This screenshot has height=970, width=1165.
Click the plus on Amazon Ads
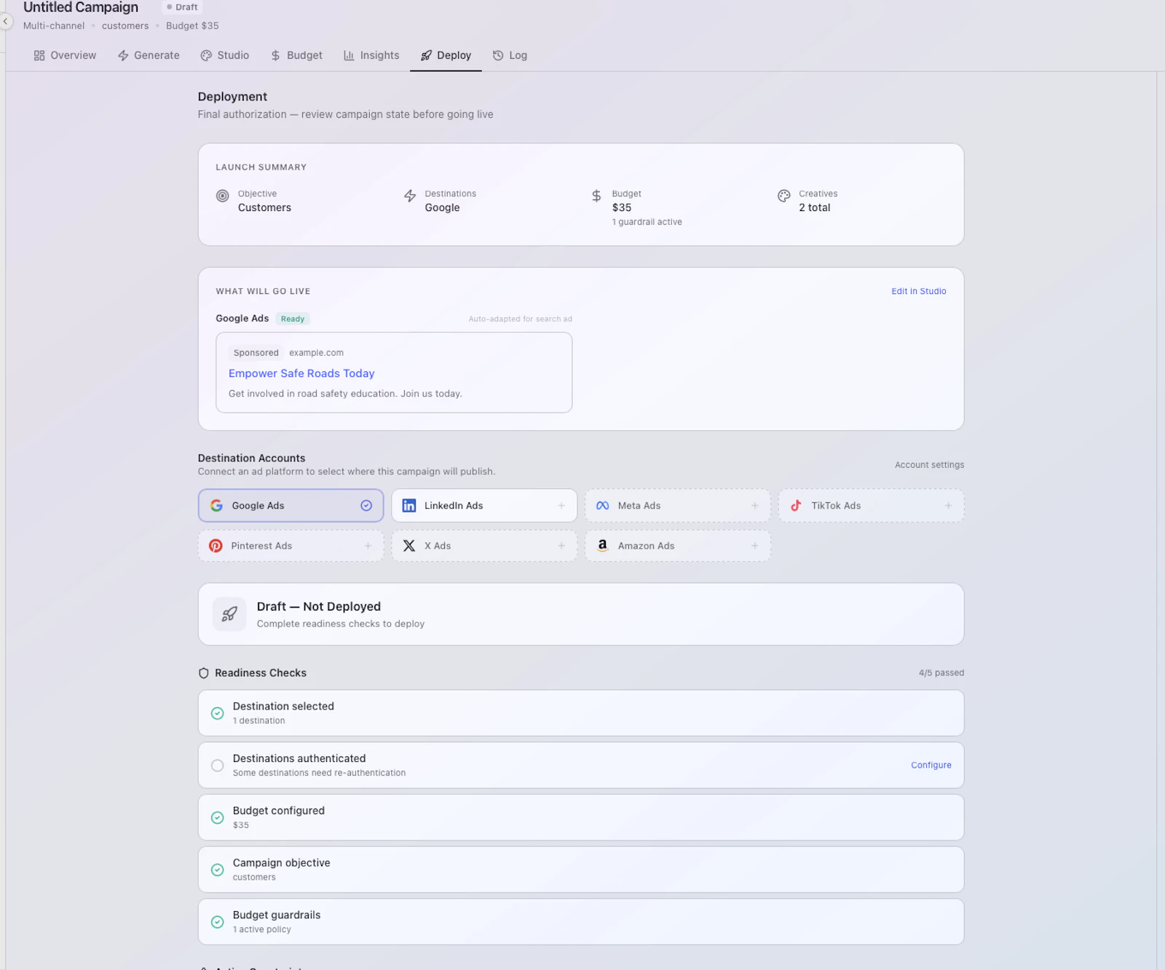(755, 546)
